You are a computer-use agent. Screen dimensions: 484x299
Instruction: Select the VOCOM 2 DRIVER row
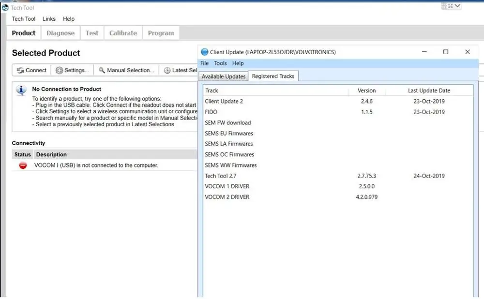point(227,197)
